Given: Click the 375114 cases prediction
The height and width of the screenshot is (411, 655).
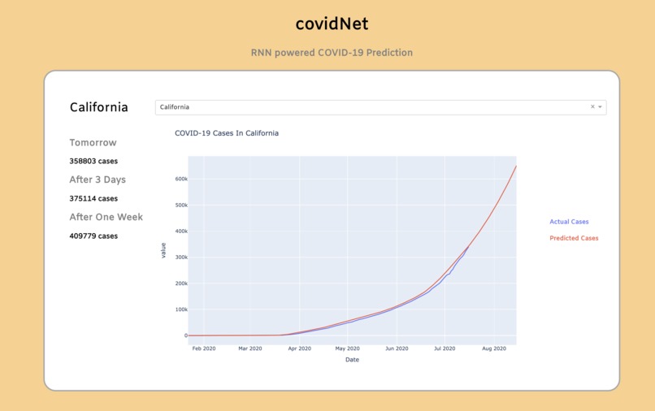Looking at the screenshot, I should (93, 198).
